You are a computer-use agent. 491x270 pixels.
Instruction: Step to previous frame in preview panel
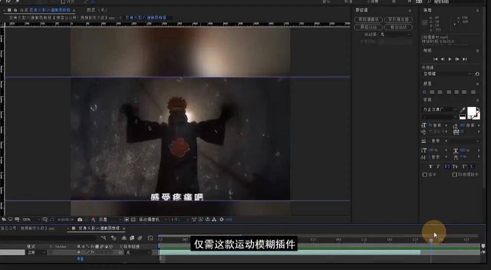click(x=442, y=59)
